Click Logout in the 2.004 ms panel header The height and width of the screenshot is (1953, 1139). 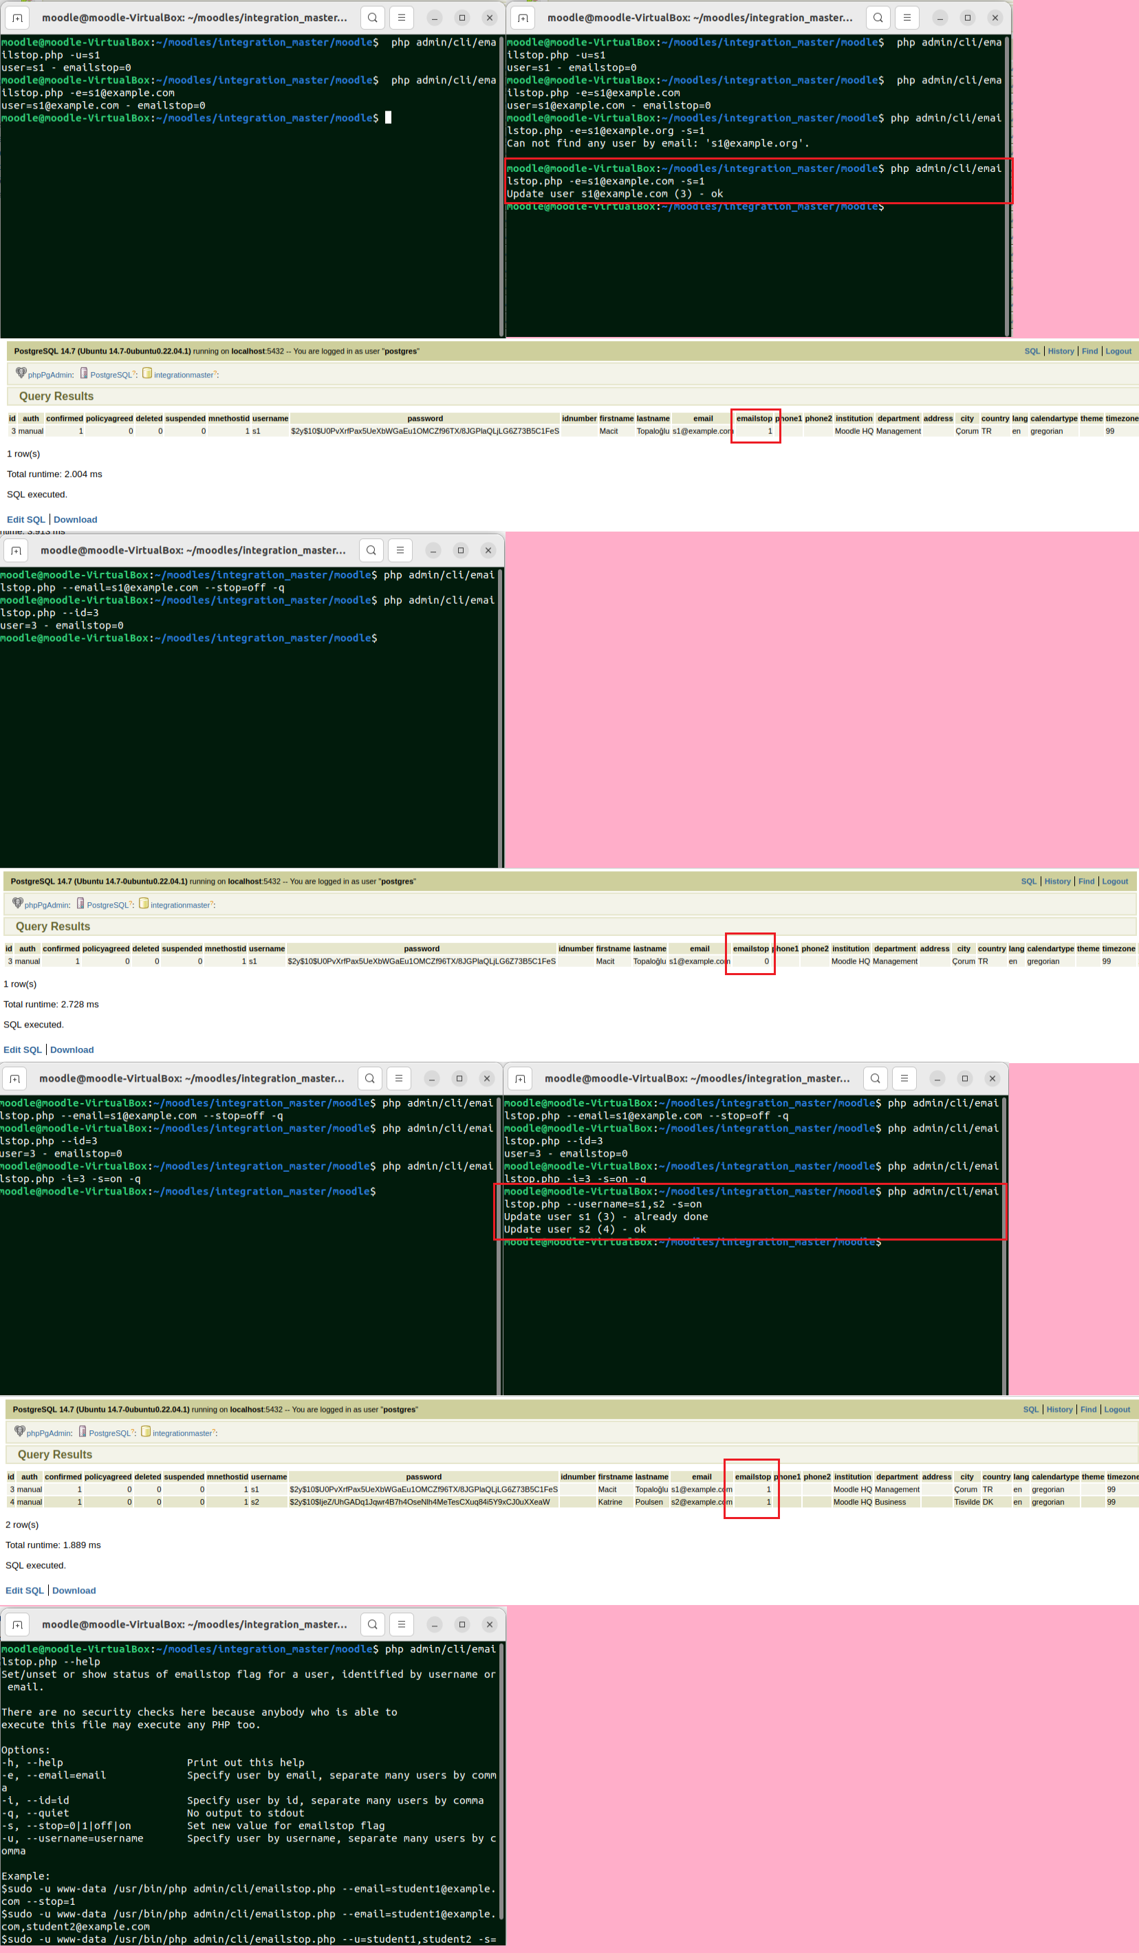pyautogui.click(x=1118, y=351)
